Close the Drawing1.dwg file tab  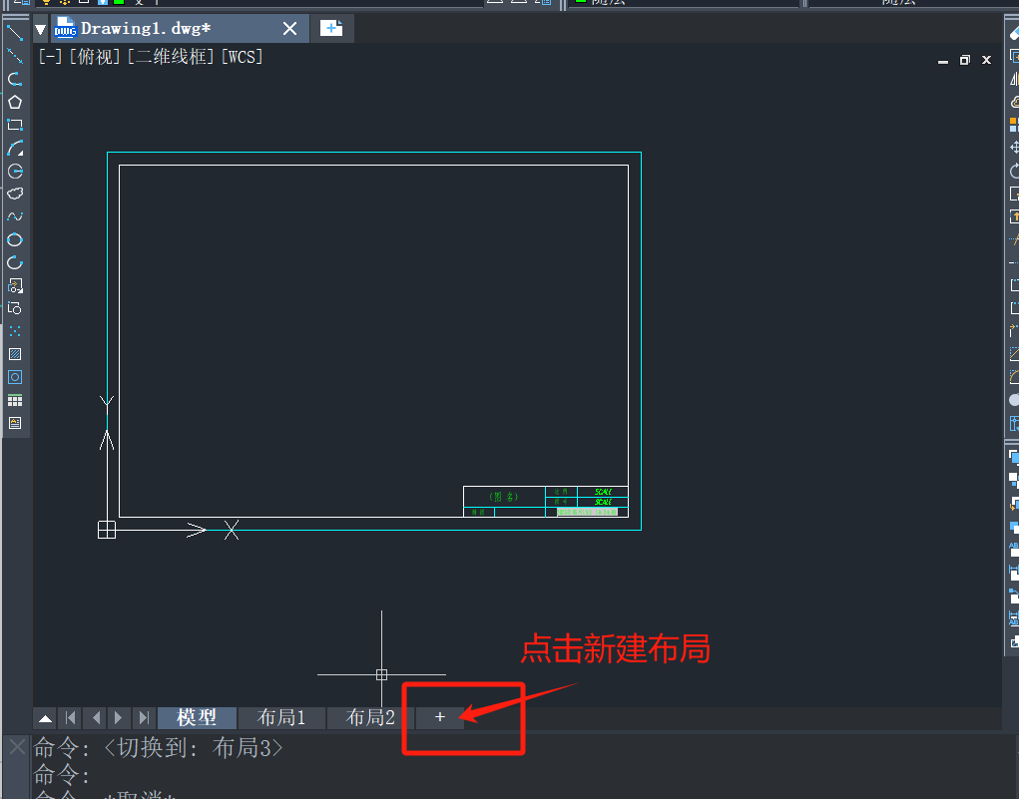click(290, 29)
